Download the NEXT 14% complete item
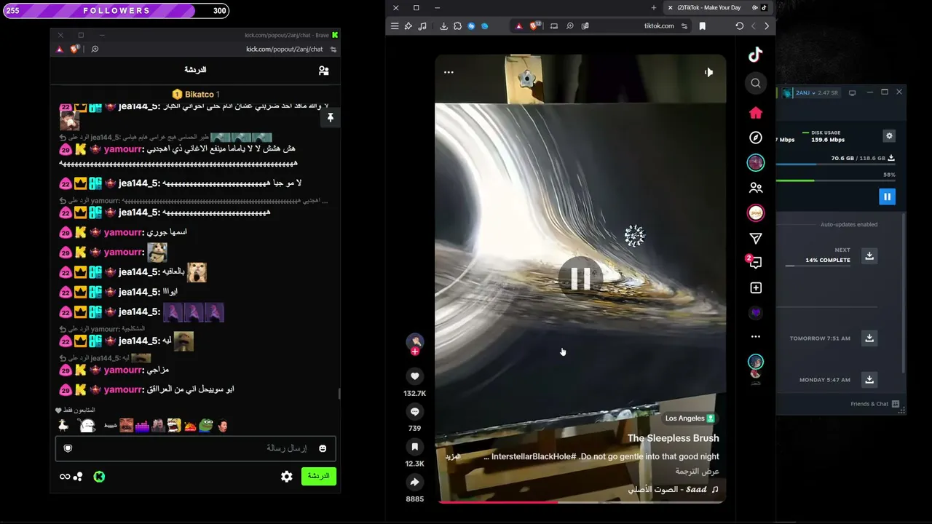932x524 pixels. 869,255
